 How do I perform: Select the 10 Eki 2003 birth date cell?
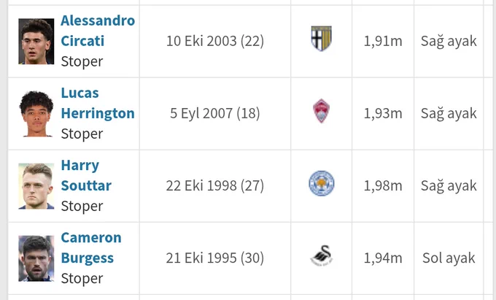215,41
